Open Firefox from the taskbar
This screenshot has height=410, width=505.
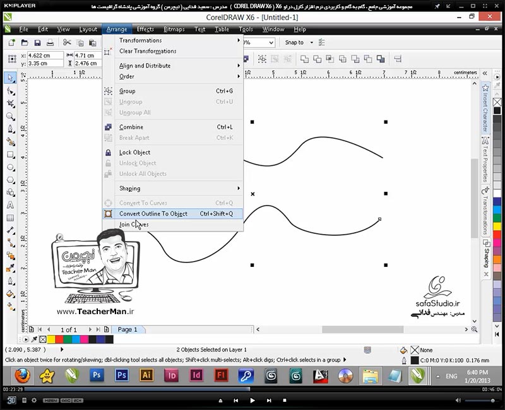tap(22, 375)
